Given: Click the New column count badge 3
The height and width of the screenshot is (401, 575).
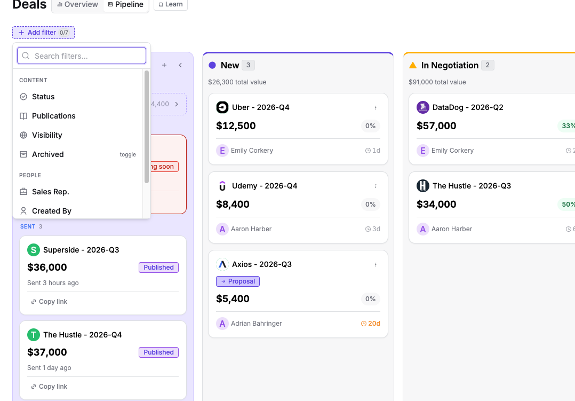Looking at the screenshot, I should click(248, 65).
